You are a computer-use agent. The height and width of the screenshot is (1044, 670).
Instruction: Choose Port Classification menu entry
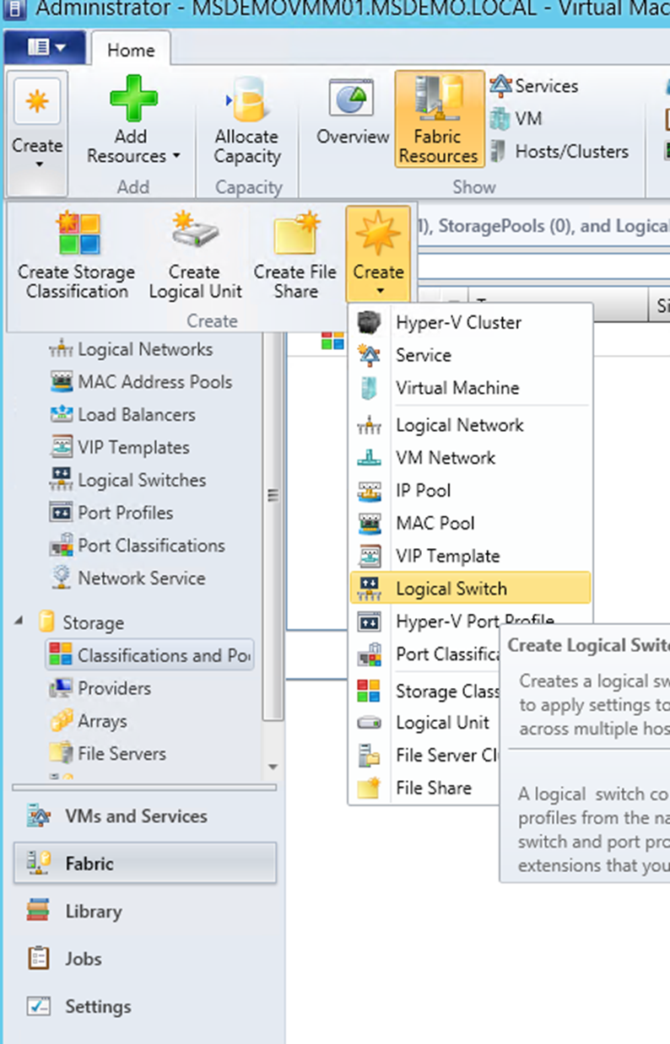point(425,654)
